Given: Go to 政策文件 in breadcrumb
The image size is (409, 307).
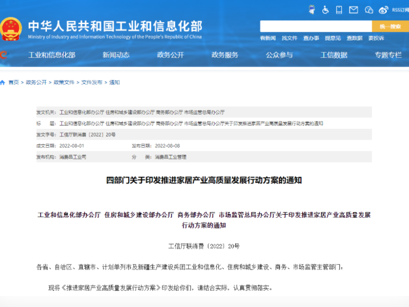Looking at the screenshot, I should coord(64,83).
